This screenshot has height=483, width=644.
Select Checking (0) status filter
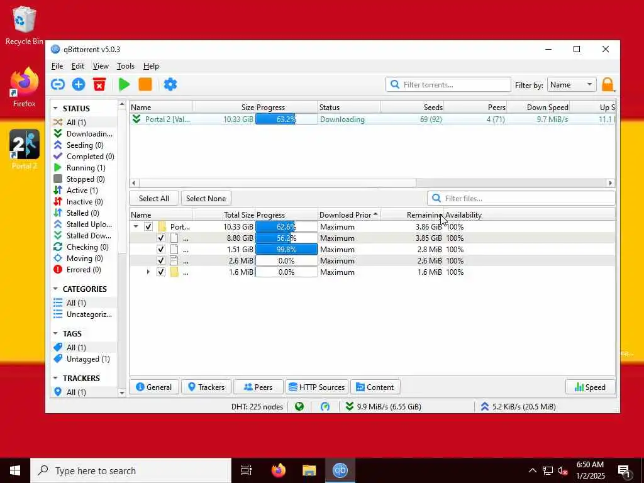coord(84,247)
